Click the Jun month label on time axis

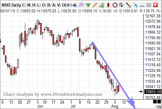[40, 106]
